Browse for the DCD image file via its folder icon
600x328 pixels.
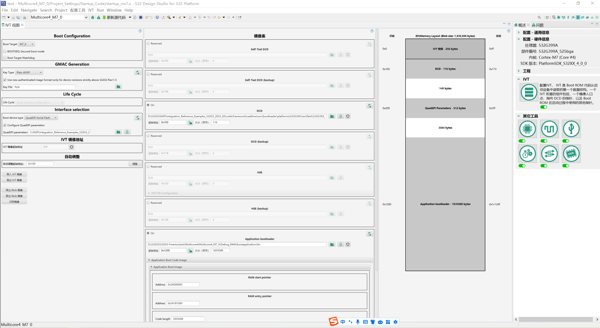(332, 116)
